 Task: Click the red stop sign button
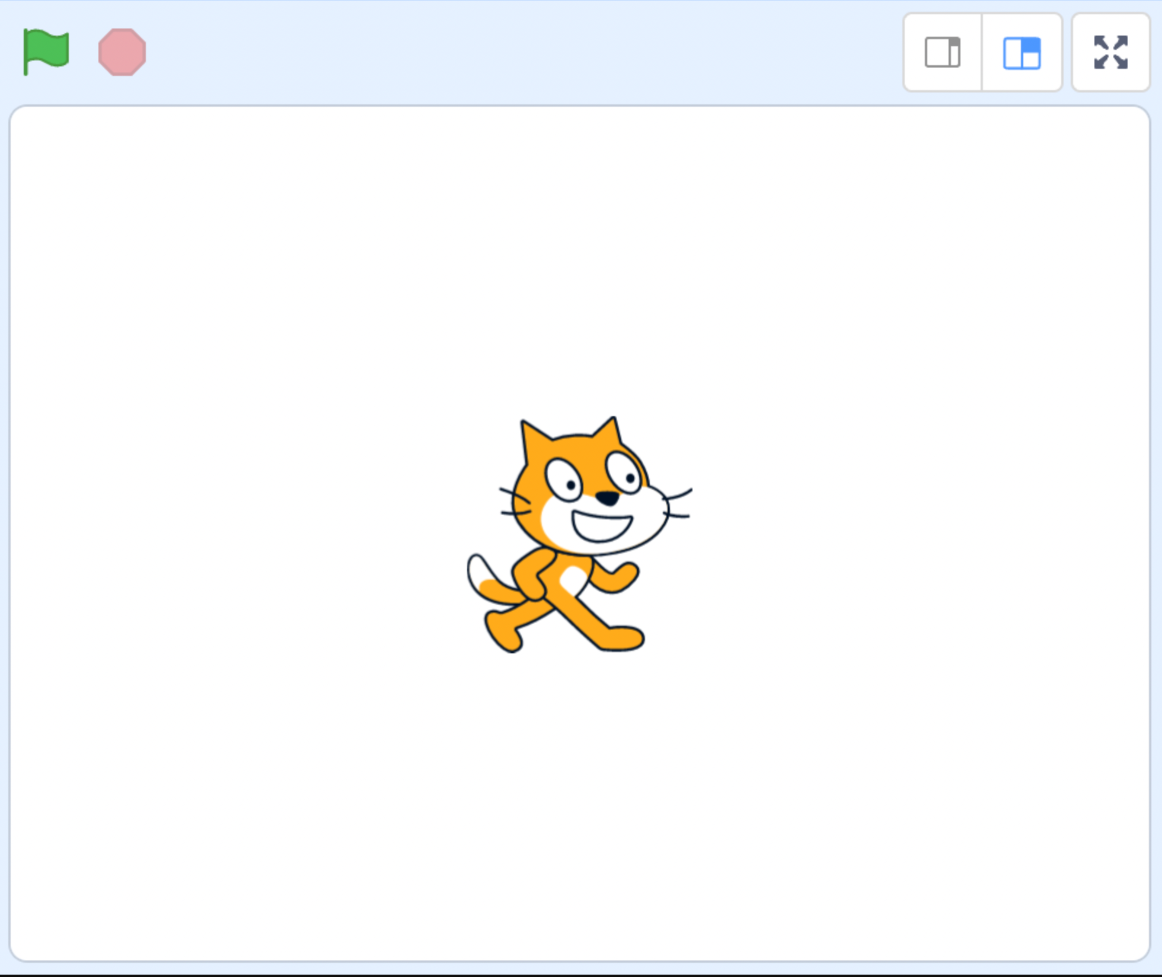(122, 52)
